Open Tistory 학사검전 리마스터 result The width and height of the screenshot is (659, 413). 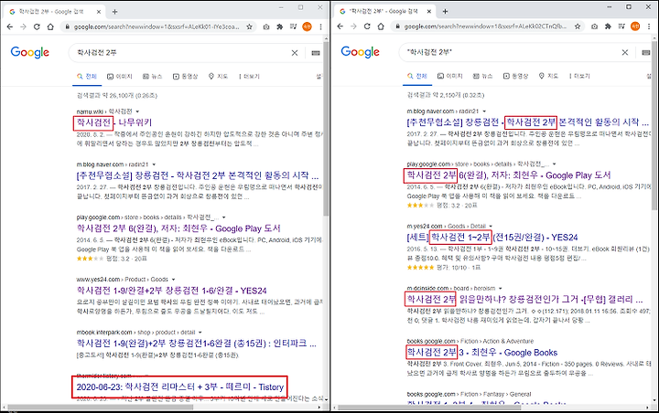tap(180, 387)
